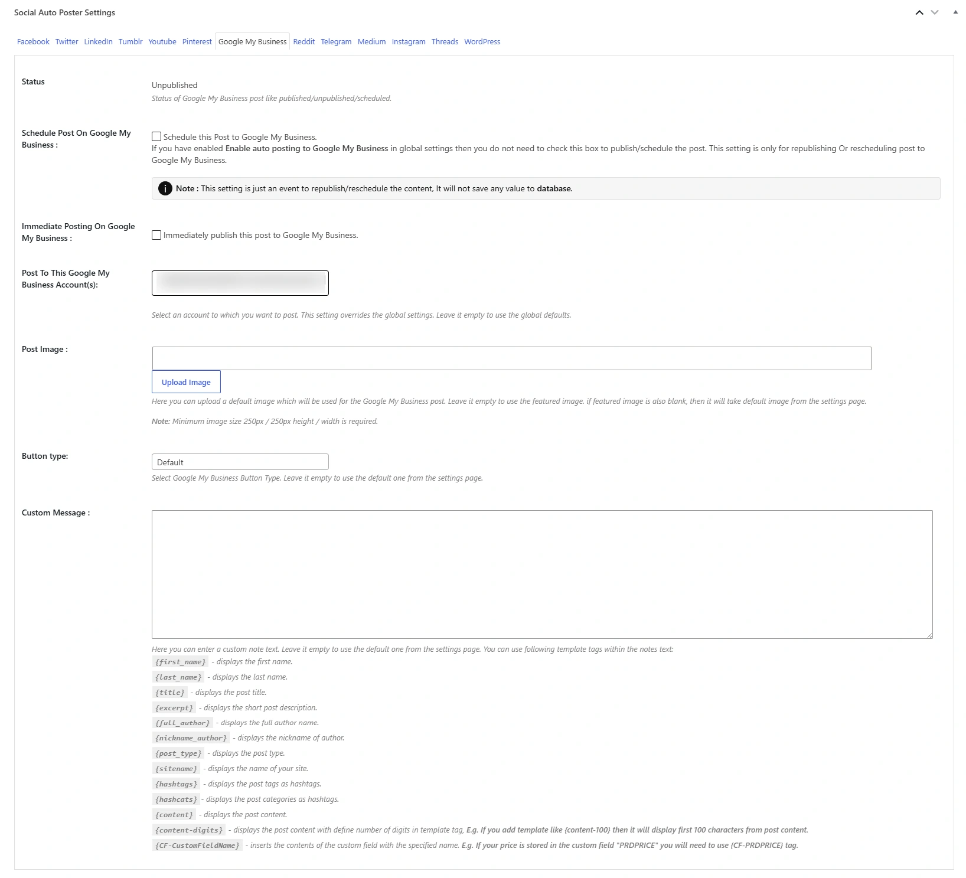
Task: Open the Reddit tab
Action: (x=304, y=42)
